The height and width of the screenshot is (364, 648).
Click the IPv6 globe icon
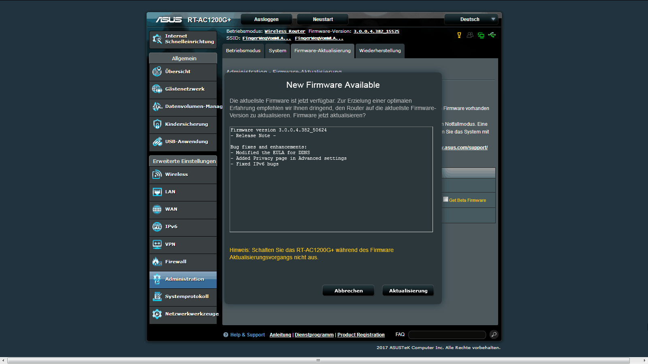click(157, 226)
